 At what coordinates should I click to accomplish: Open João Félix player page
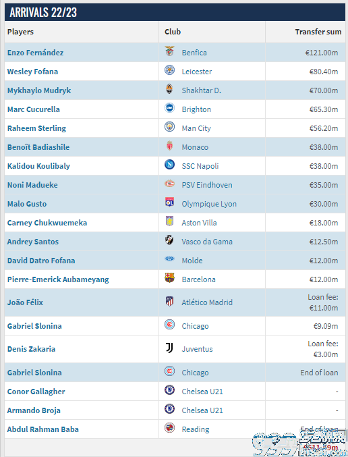pos(25,302)
